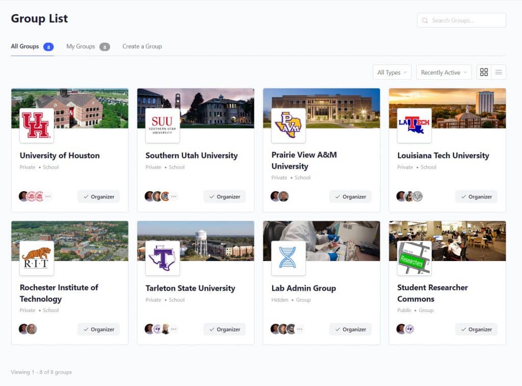Open Rochester Institute of Technology group title
Image resolution: width=522 pixels, height=386 pixels.
59,293
